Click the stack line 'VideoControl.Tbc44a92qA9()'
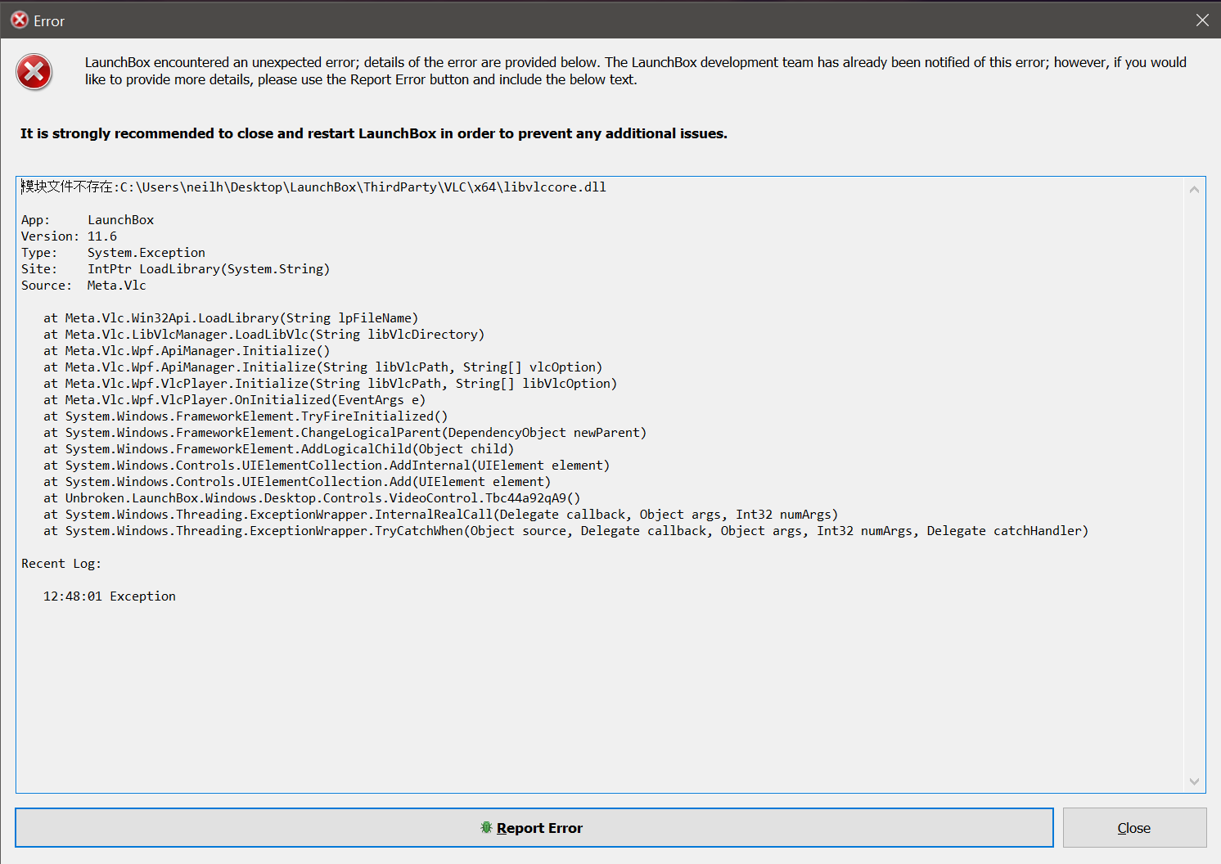The image size is (1221, 864). (312, 497)
